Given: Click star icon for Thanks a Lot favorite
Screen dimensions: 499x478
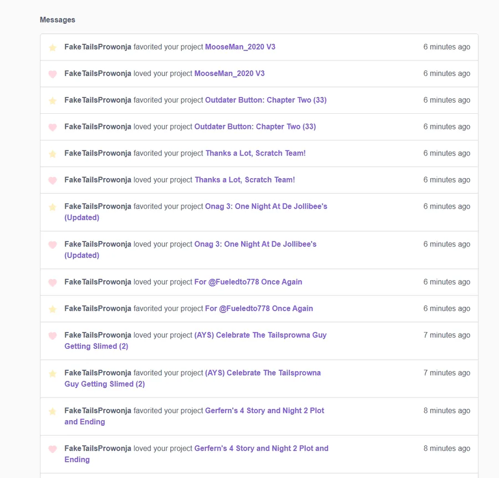Looking at the screenshot, I should [x=53, y=154].
